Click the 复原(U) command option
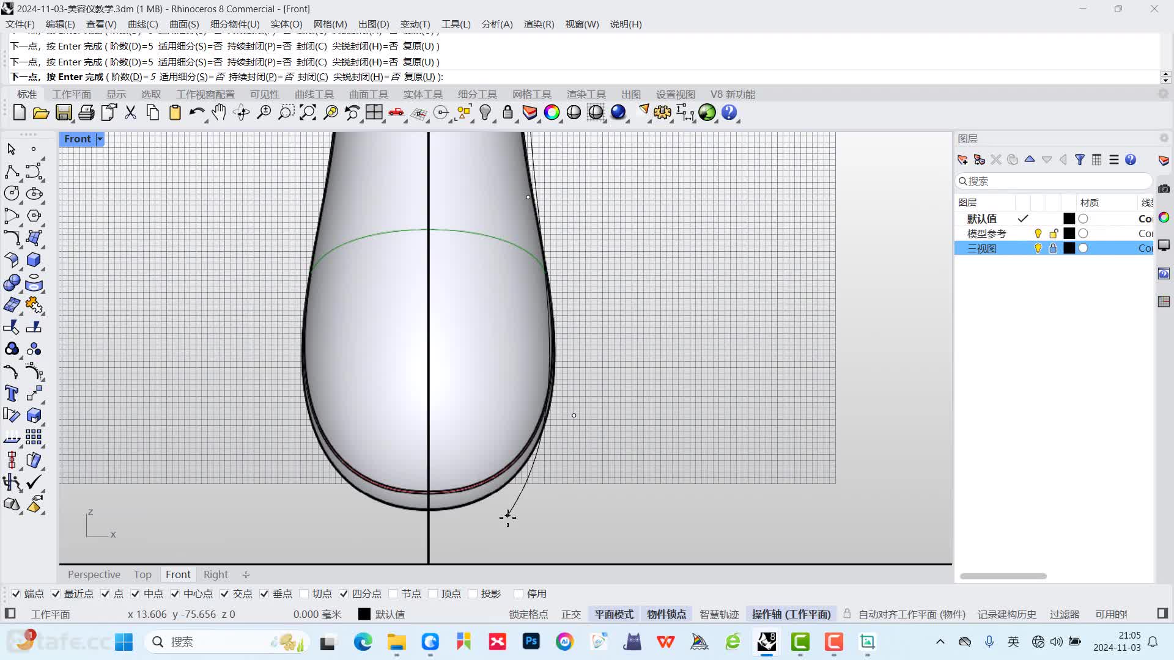The height and width of the screenshot is (660, 1174). (x=419, y=77)
